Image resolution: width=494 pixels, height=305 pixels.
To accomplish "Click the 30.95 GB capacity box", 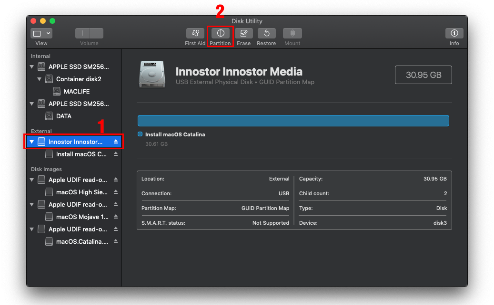I will pos(423,75).
